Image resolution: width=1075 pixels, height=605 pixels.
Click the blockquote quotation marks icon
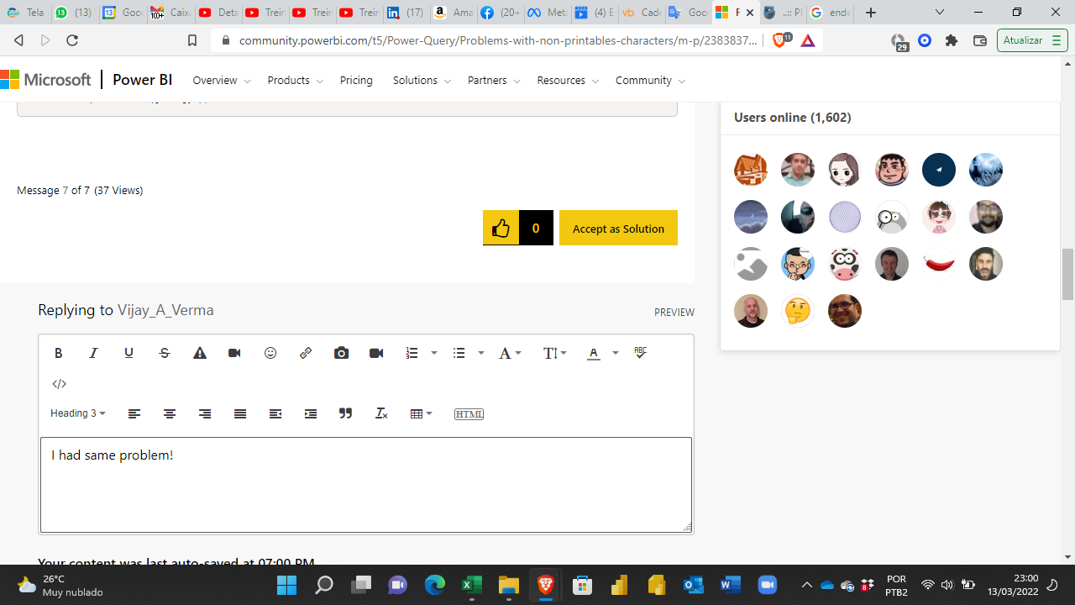345,413
